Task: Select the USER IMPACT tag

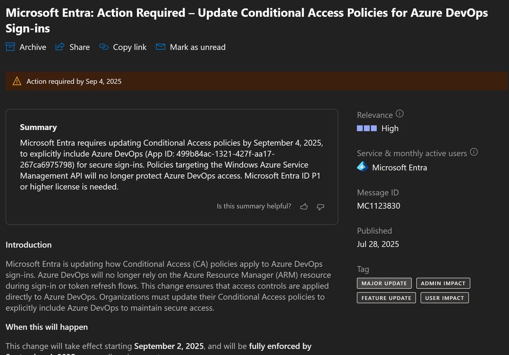Action: tap(444, 298)
